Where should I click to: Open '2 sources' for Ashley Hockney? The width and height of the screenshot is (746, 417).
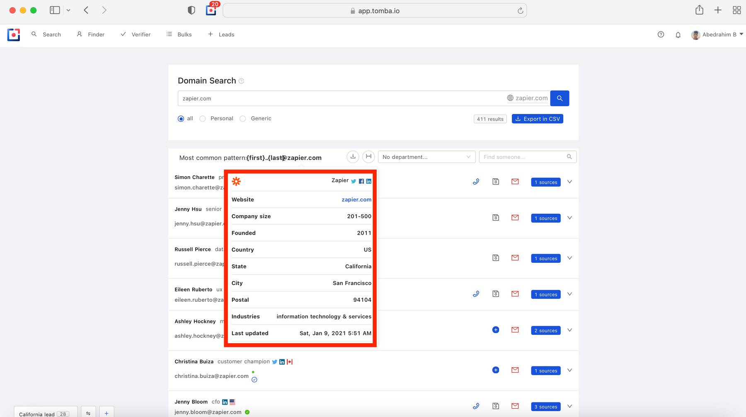pos(546,331)
